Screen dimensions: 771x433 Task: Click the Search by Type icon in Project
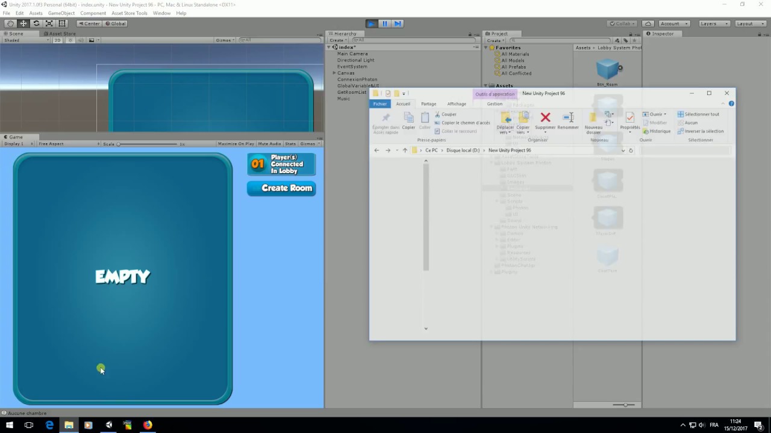click(619, 40)
